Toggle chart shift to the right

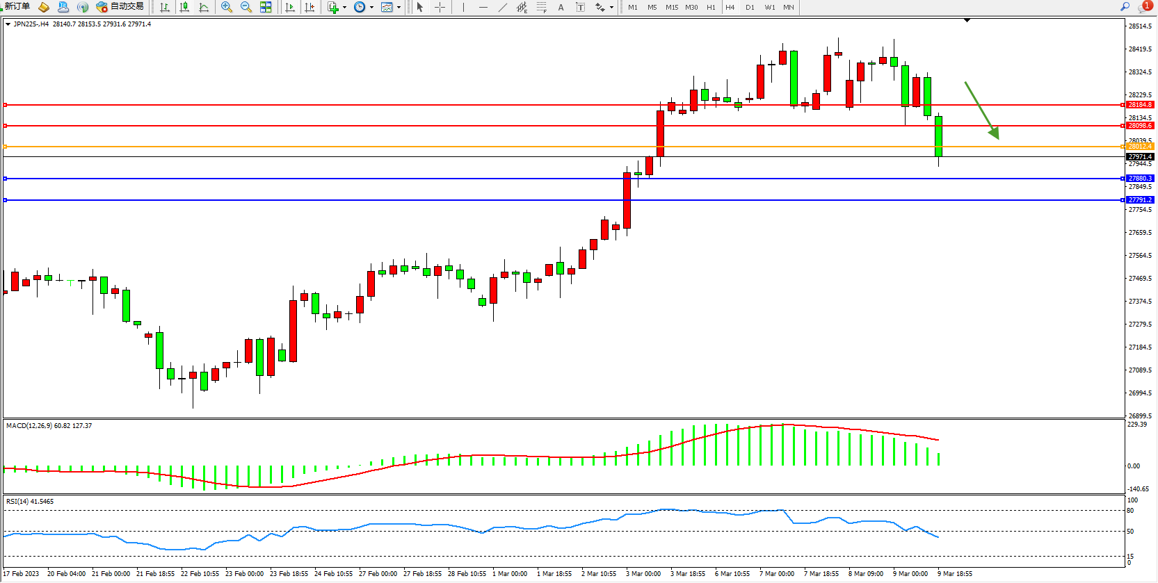pos(309,7)
